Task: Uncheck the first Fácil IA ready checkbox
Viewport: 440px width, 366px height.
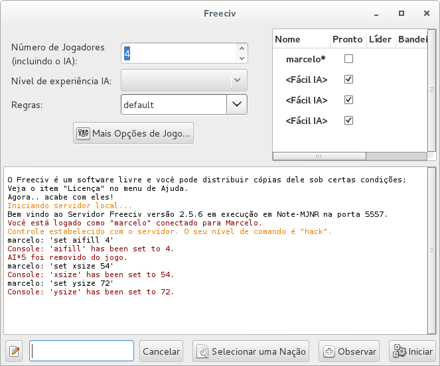Action: tap(348, 80)
